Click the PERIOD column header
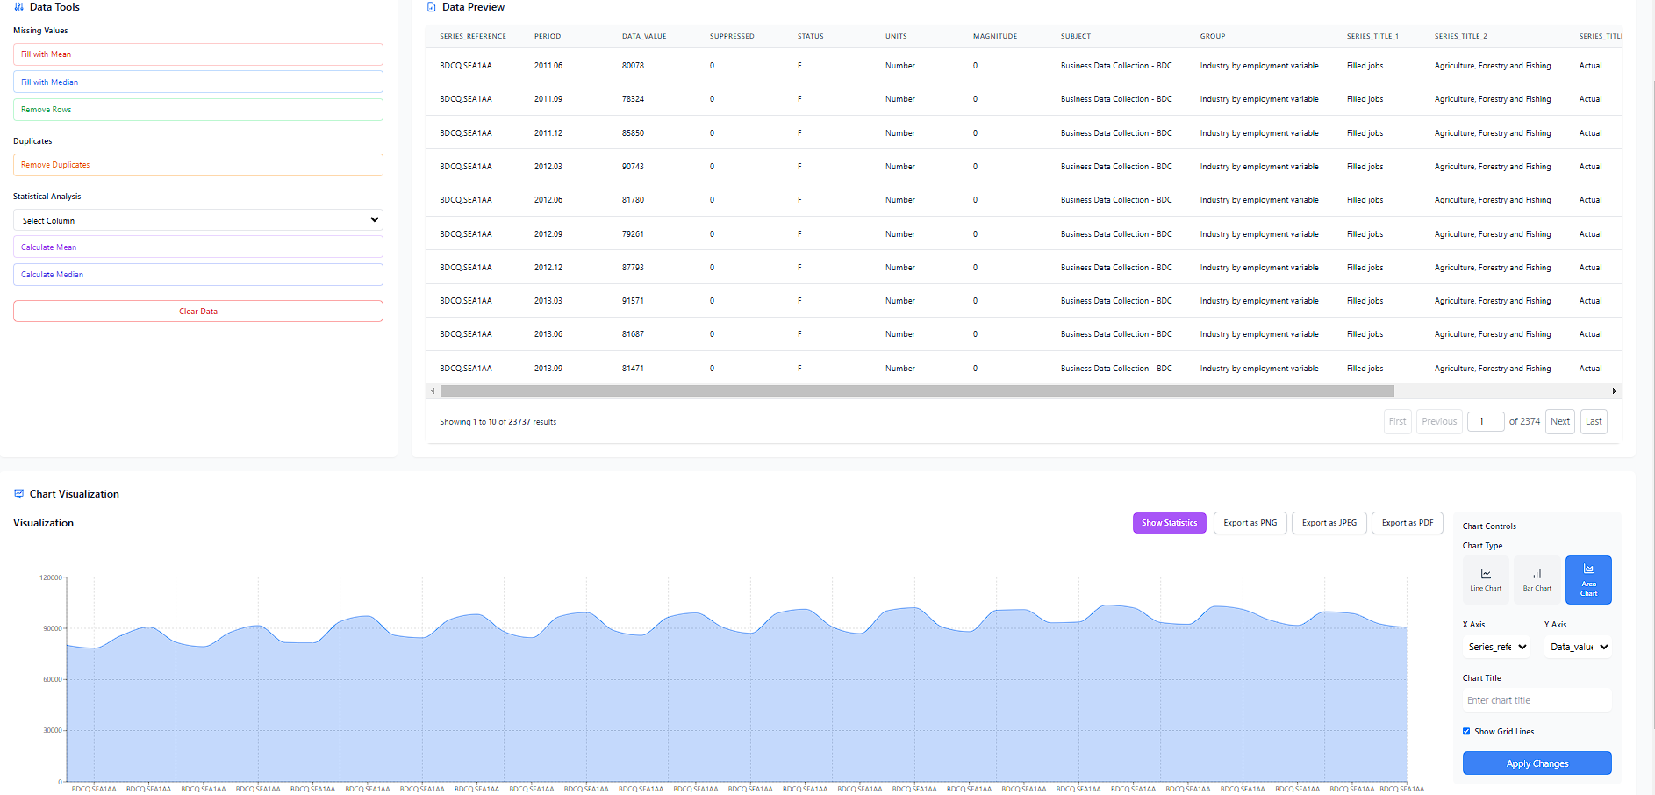The width and height of the screenshot is (1655, 795). [x=548, y=37]
